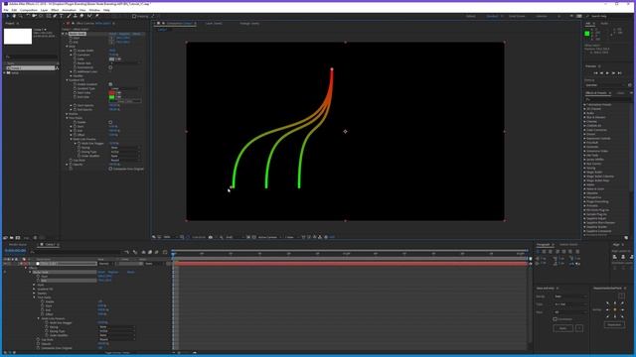636x357 pixels.
Task: Toggle Symmetrical checkbox in Effect Controls
Action: (x=110, y=67)
